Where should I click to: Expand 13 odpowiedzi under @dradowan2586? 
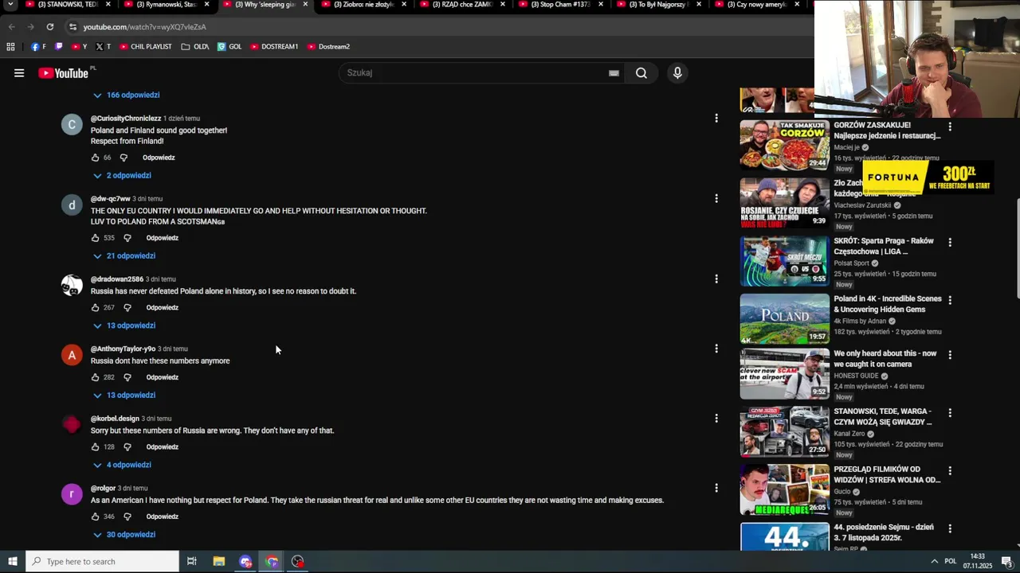(124, 325)
